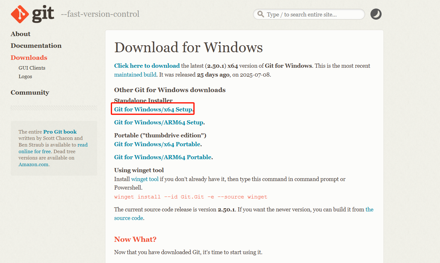Download Git for Windows/x64 Setup
This screenshot has width=440, height=263.
pyautogui.click(x=153, y=110)
